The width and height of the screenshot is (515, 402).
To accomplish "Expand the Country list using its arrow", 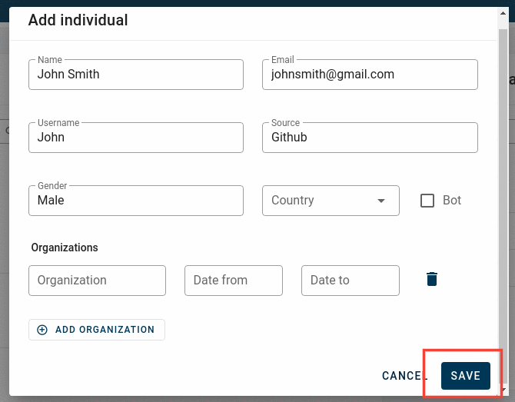I will click(381, 201).
